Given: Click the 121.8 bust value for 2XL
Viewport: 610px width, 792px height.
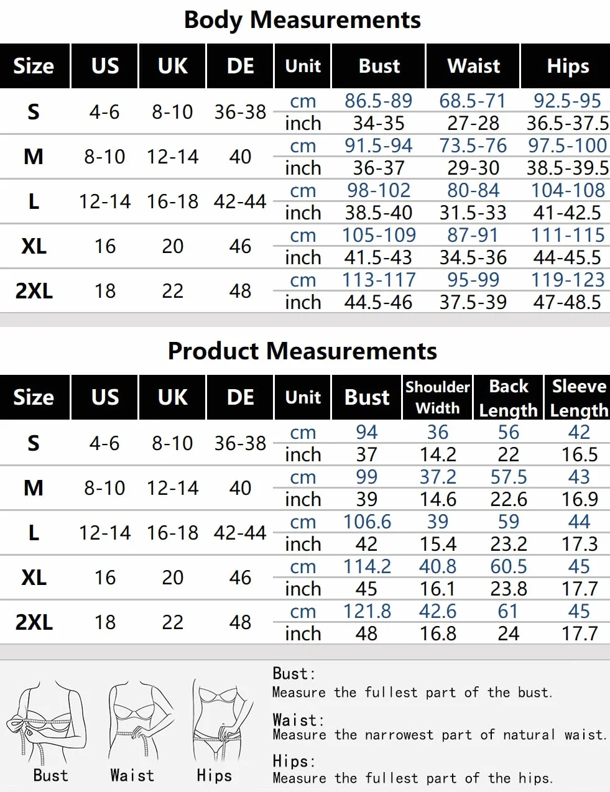Looking at the screenshot, I should pos(367,611).
